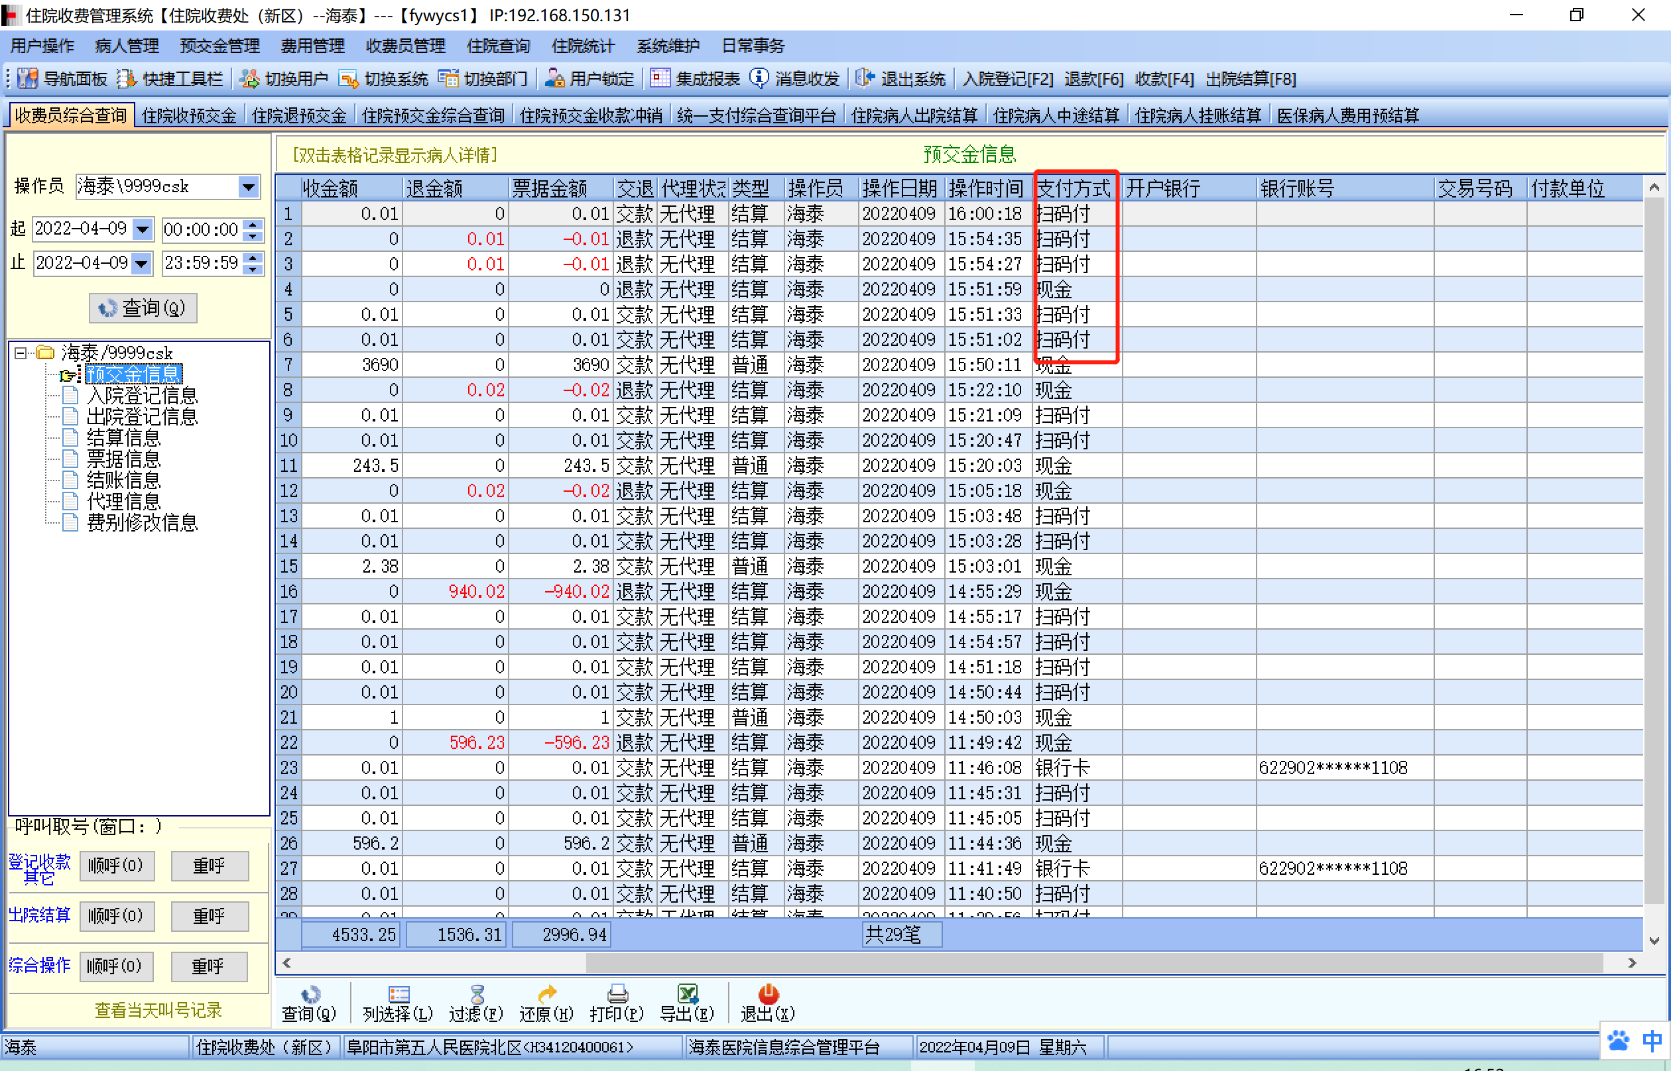
Task: Open the start date 2022-04-09 dropdown
Action: click(x=143, y=229)
